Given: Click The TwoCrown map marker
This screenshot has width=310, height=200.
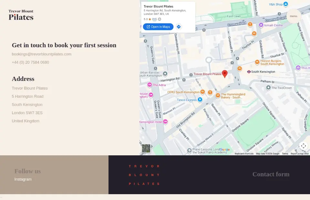Looking at the screenshot, I should click(x=268, y=88).
